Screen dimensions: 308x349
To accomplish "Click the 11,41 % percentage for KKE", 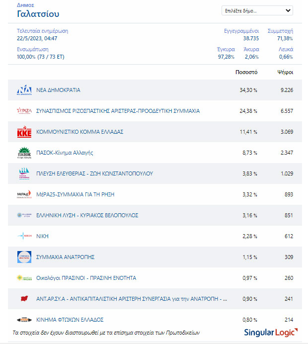I will click(x=248, y=132).
